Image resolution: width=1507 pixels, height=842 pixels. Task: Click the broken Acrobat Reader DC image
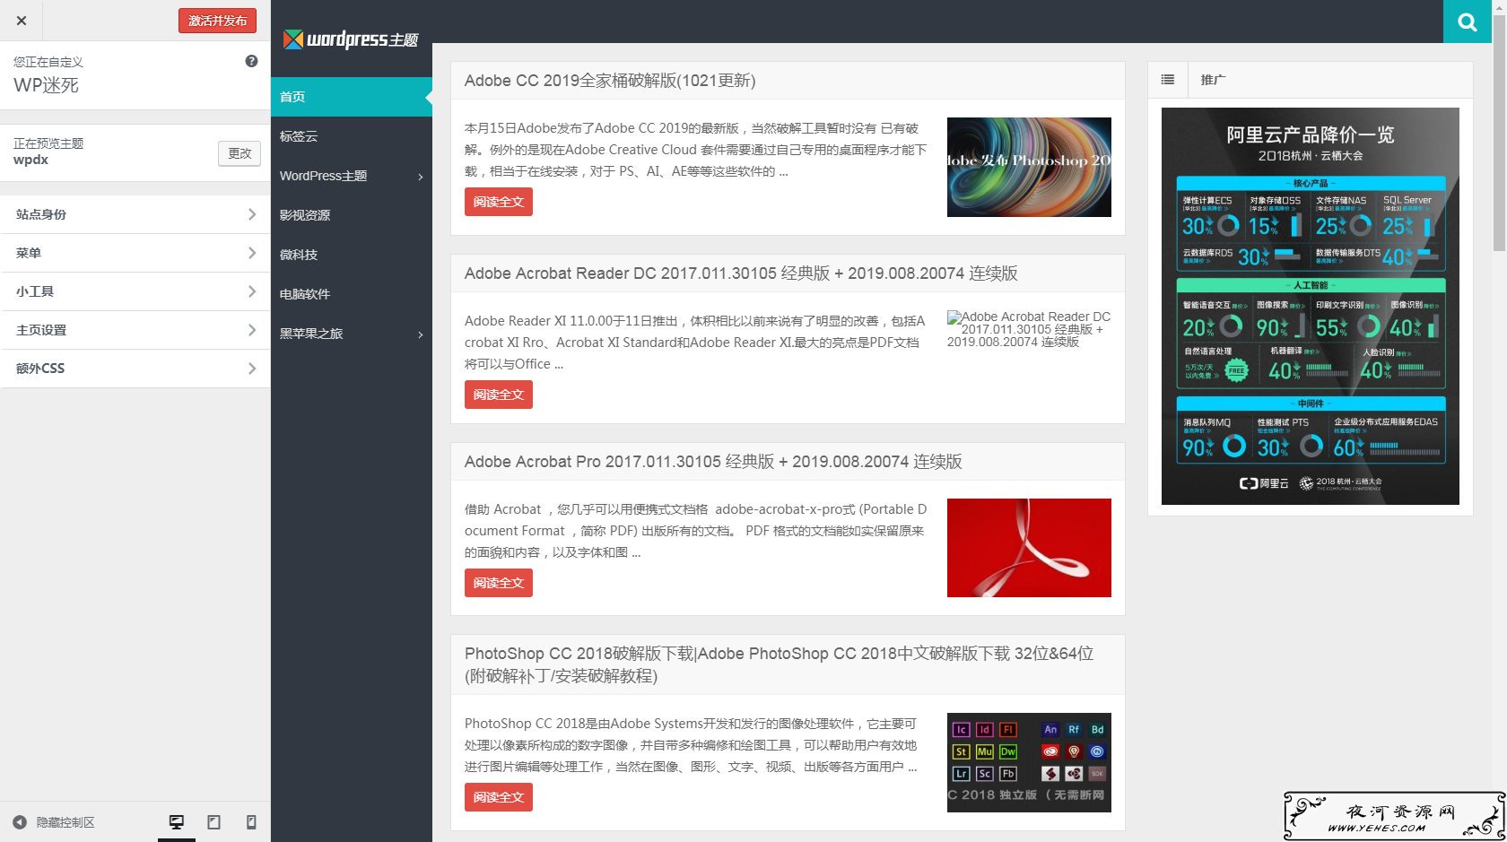click(x=1029, y=329)
